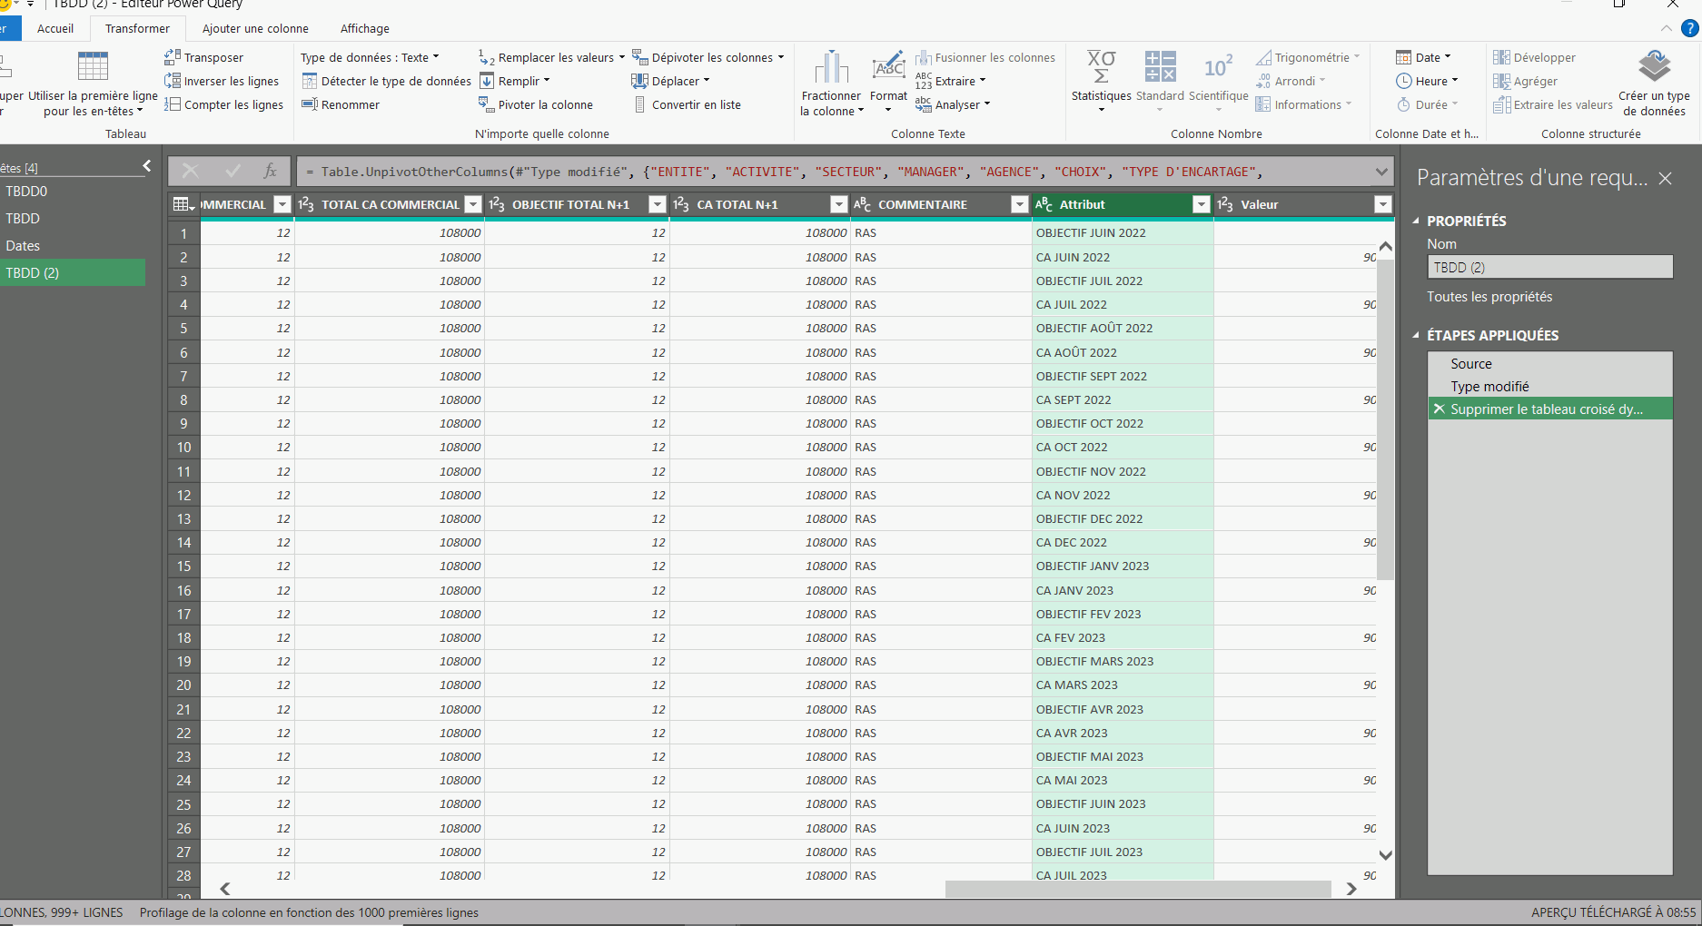Click the horizontal scrollbar thumb
This screenshot has width=1702, height=926.
(1137, 889)
